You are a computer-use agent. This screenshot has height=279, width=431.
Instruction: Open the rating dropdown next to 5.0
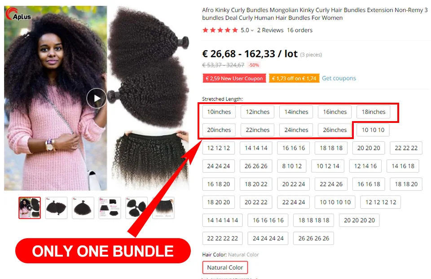pos(252,31)
